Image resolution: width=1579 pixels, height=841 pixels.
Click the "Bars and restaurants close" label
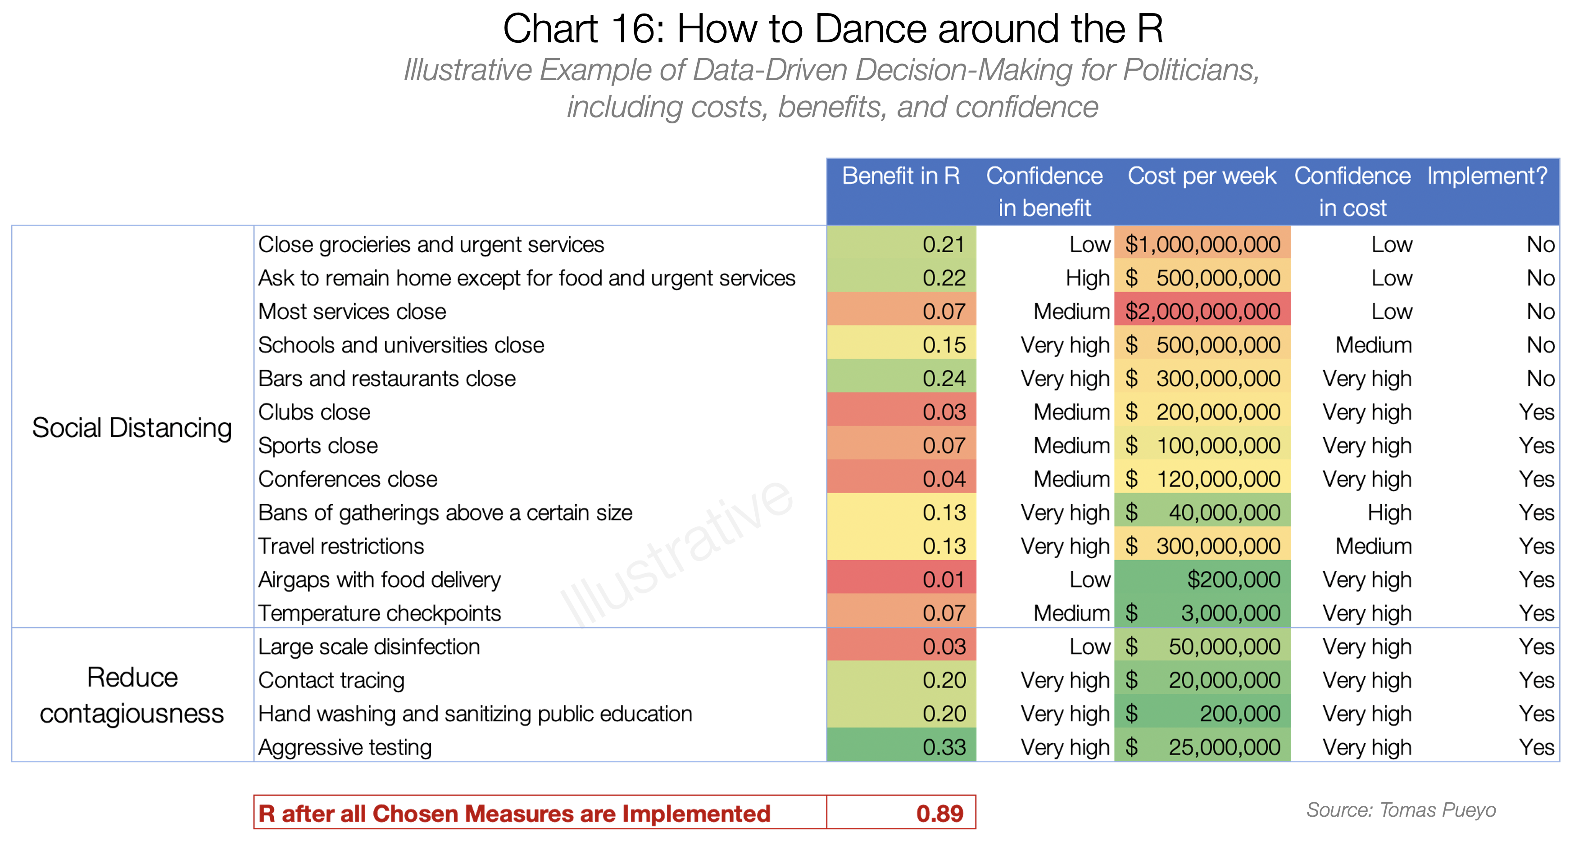tap(386, 379)
